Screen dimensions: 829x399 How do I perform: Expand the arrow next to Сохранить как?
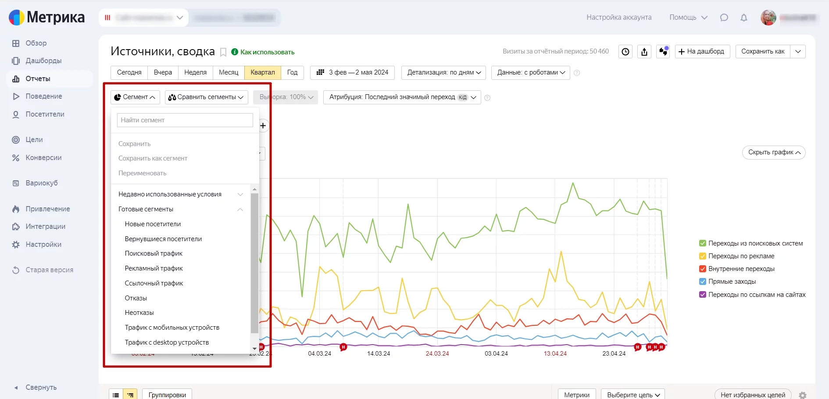tap(798, 51)
